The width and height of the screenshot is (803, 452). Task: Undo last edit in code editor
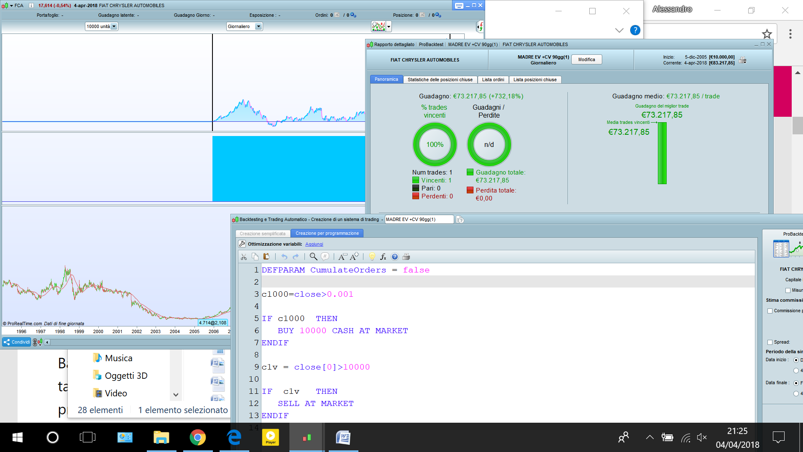[x=284, y=257]
